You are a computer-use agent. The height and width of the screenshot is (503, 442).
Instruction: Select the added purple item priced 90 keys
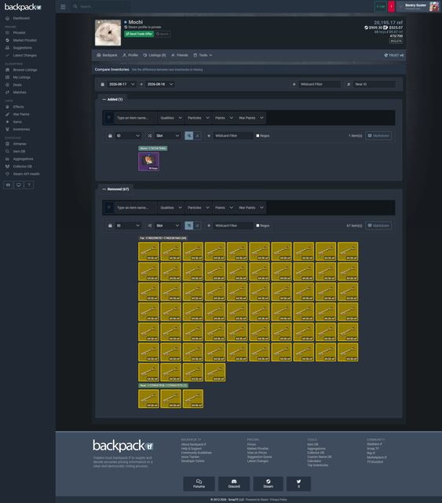coord(148,161)
